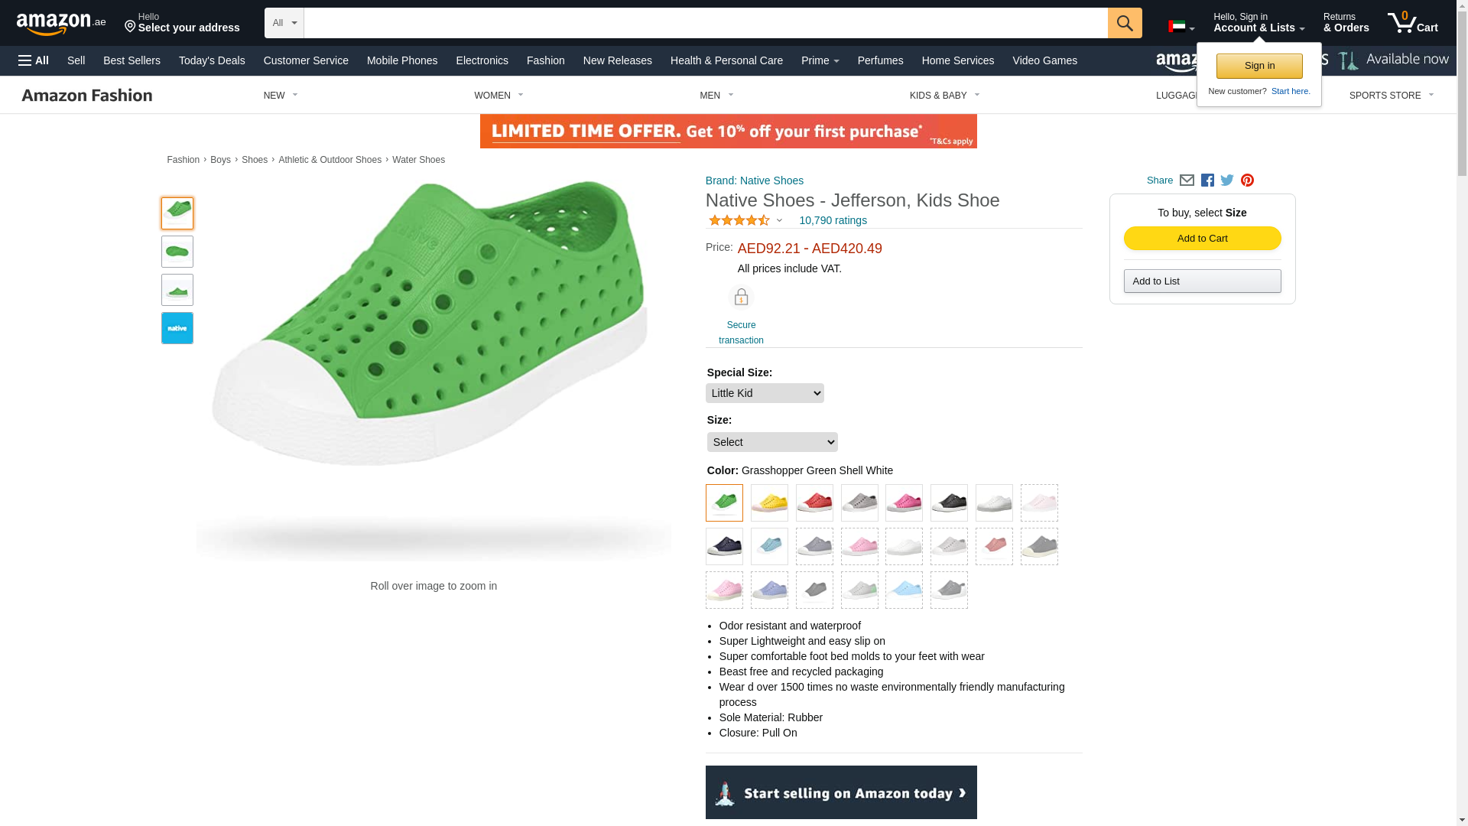1468x826 pixels.
Task: Select the yellow shoe color swatch
Action: 769,502
